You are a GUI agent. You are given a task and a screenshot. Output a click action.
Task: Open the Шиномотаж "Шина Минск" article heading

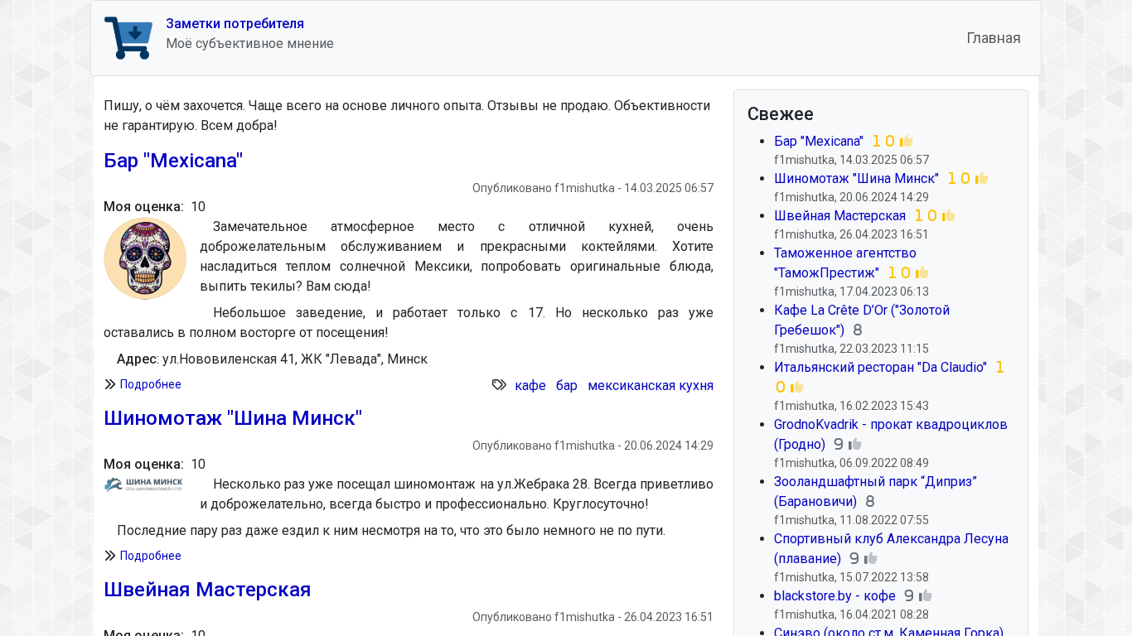[x=233, y=418]
